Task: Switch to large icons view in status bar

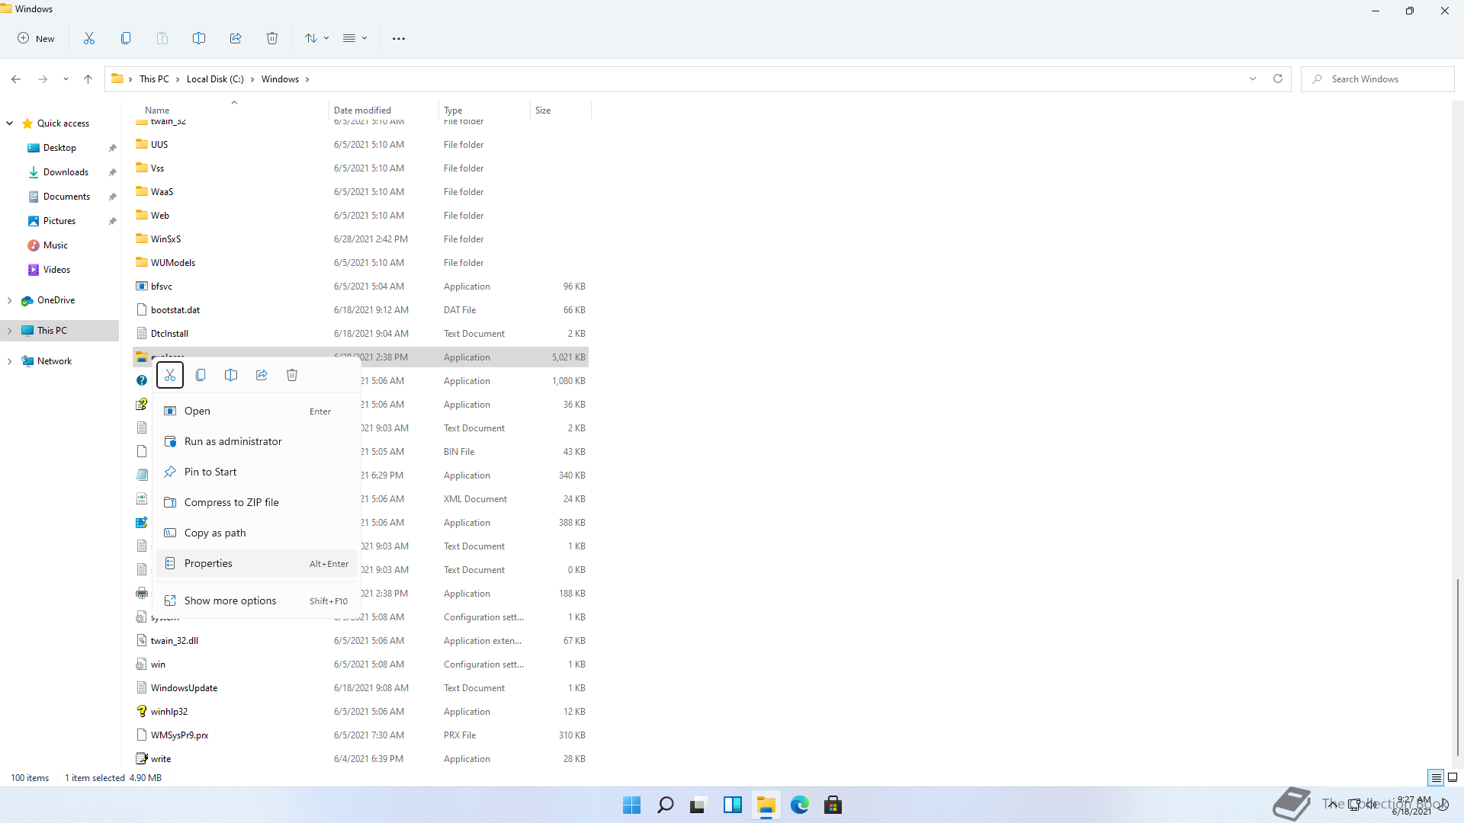Action: 1453,777
